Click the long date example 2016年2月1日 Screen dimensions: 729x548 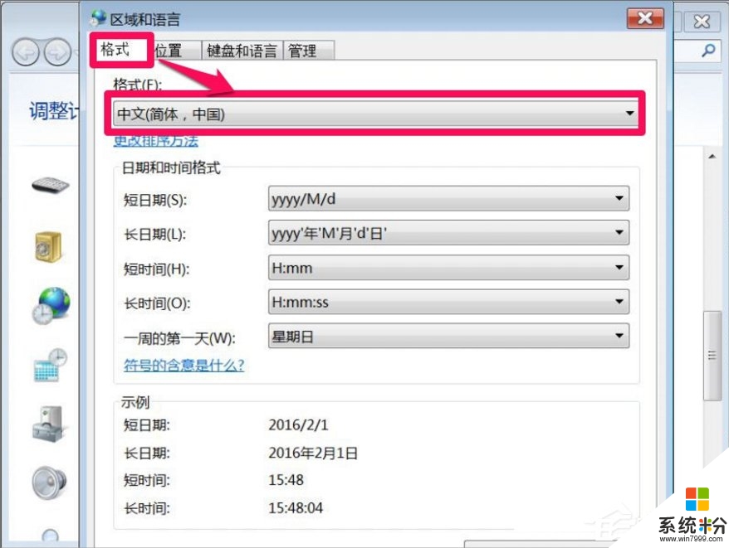point(313,453)
